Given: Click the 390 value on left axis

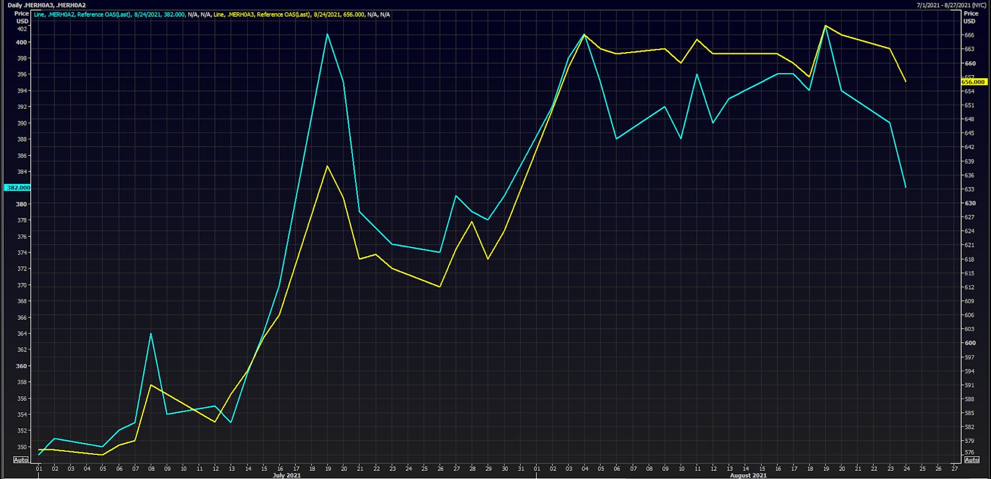Looking at the screenshot, I should pyautogui.click(x=22, y=123).
